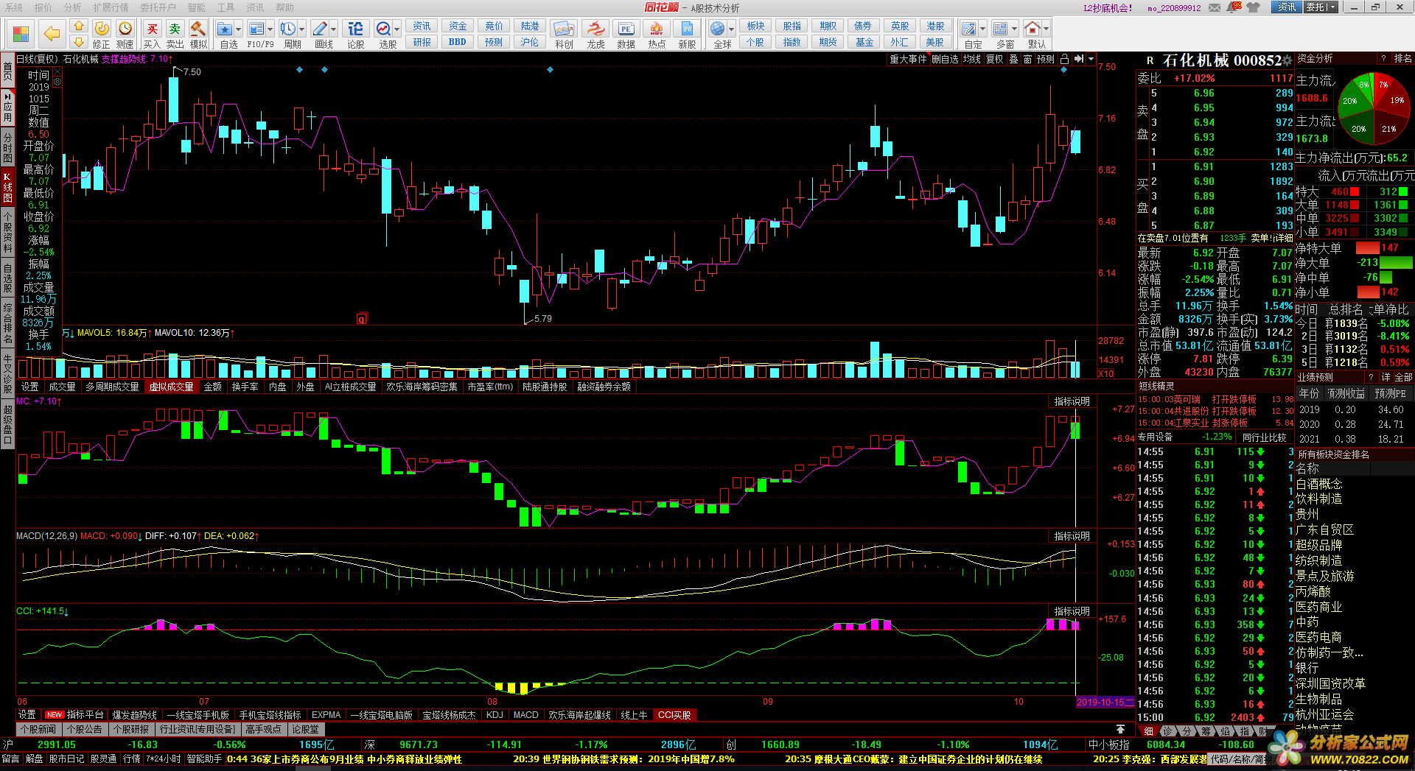Open the 自选 favorites folder icon
Viewport: 1415px width, 771px height.
pyautogui.click(x=225, y=29)
